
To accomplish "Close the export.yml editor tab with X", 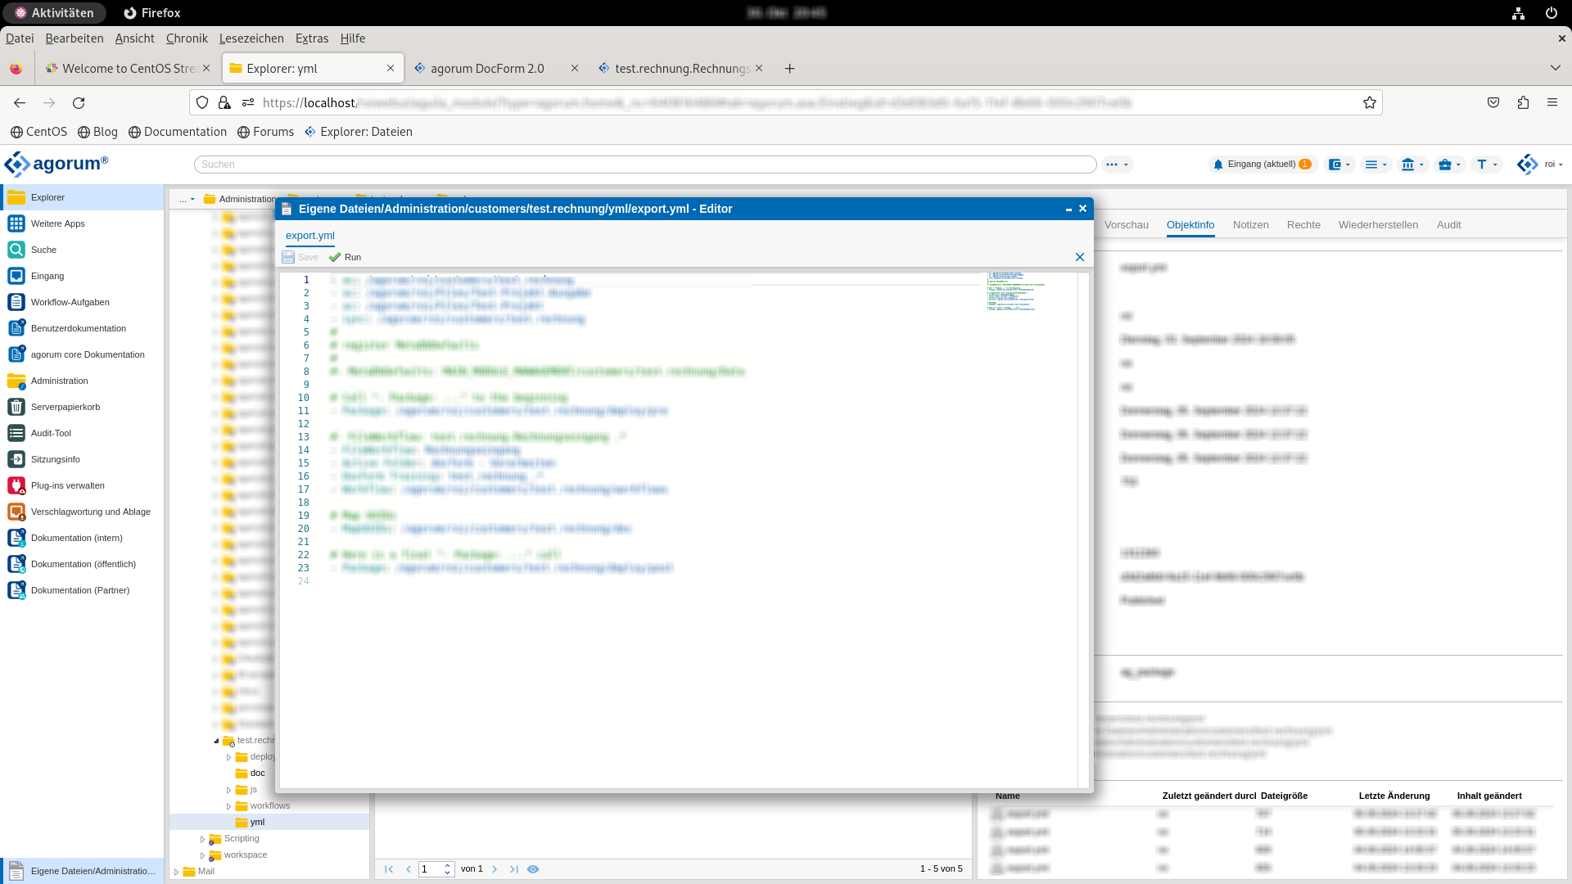I will coord(1080,257).
